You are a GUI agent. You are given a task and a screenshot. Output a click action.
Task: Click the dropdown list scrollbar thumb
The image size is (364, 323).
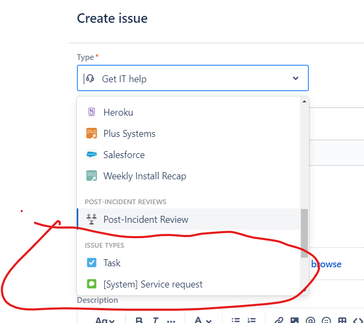[304, 233]
